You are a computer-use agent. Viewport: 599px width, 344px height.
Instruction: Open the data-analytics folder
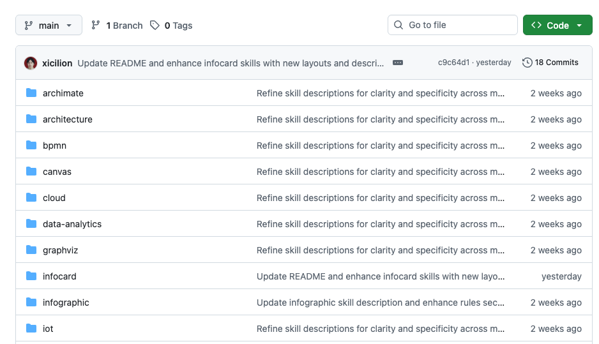tap(72, 224)
